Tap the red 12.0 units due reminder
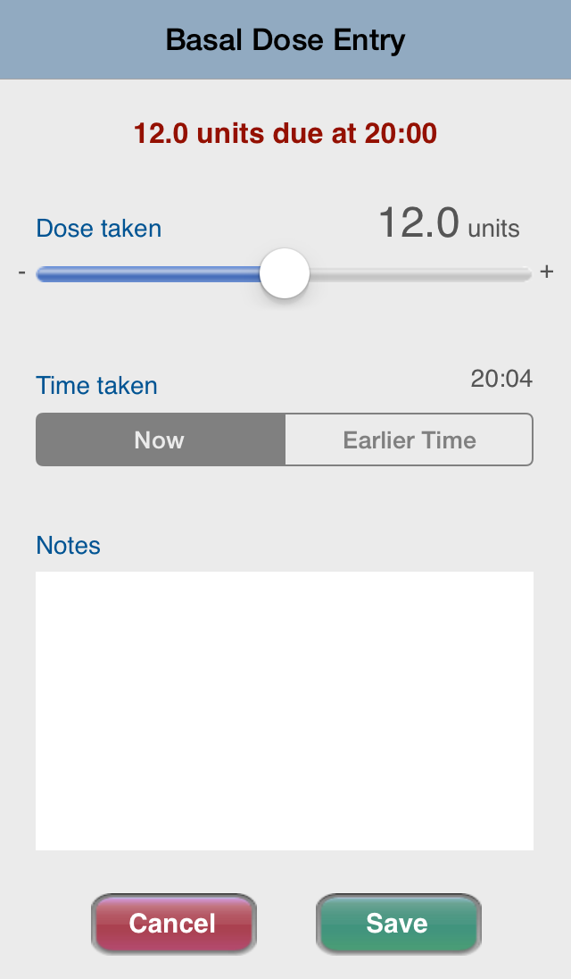This screenshot has height=979, width=571. 285,134
